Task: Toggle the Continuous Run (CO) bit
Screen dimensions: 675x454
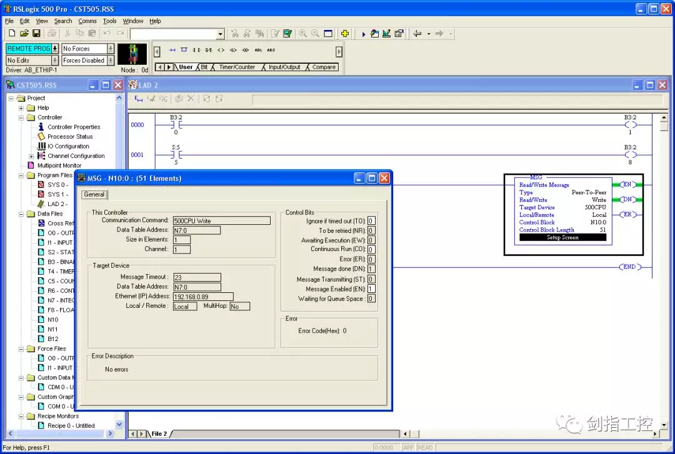Action: pos(371,250)
